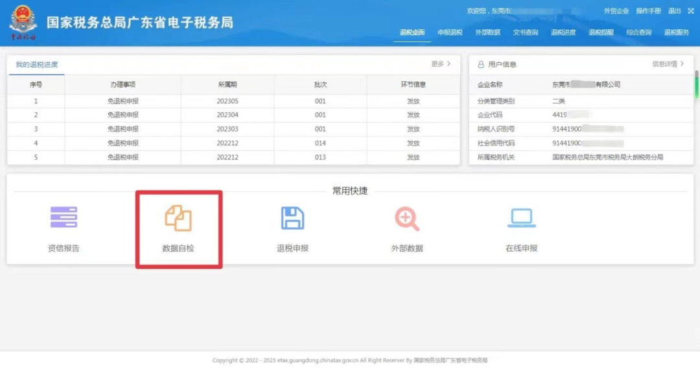Open the 数据自检 shortcut icon
The height and width of the screenshot is (369, 700).
click(x=178, y=218)
